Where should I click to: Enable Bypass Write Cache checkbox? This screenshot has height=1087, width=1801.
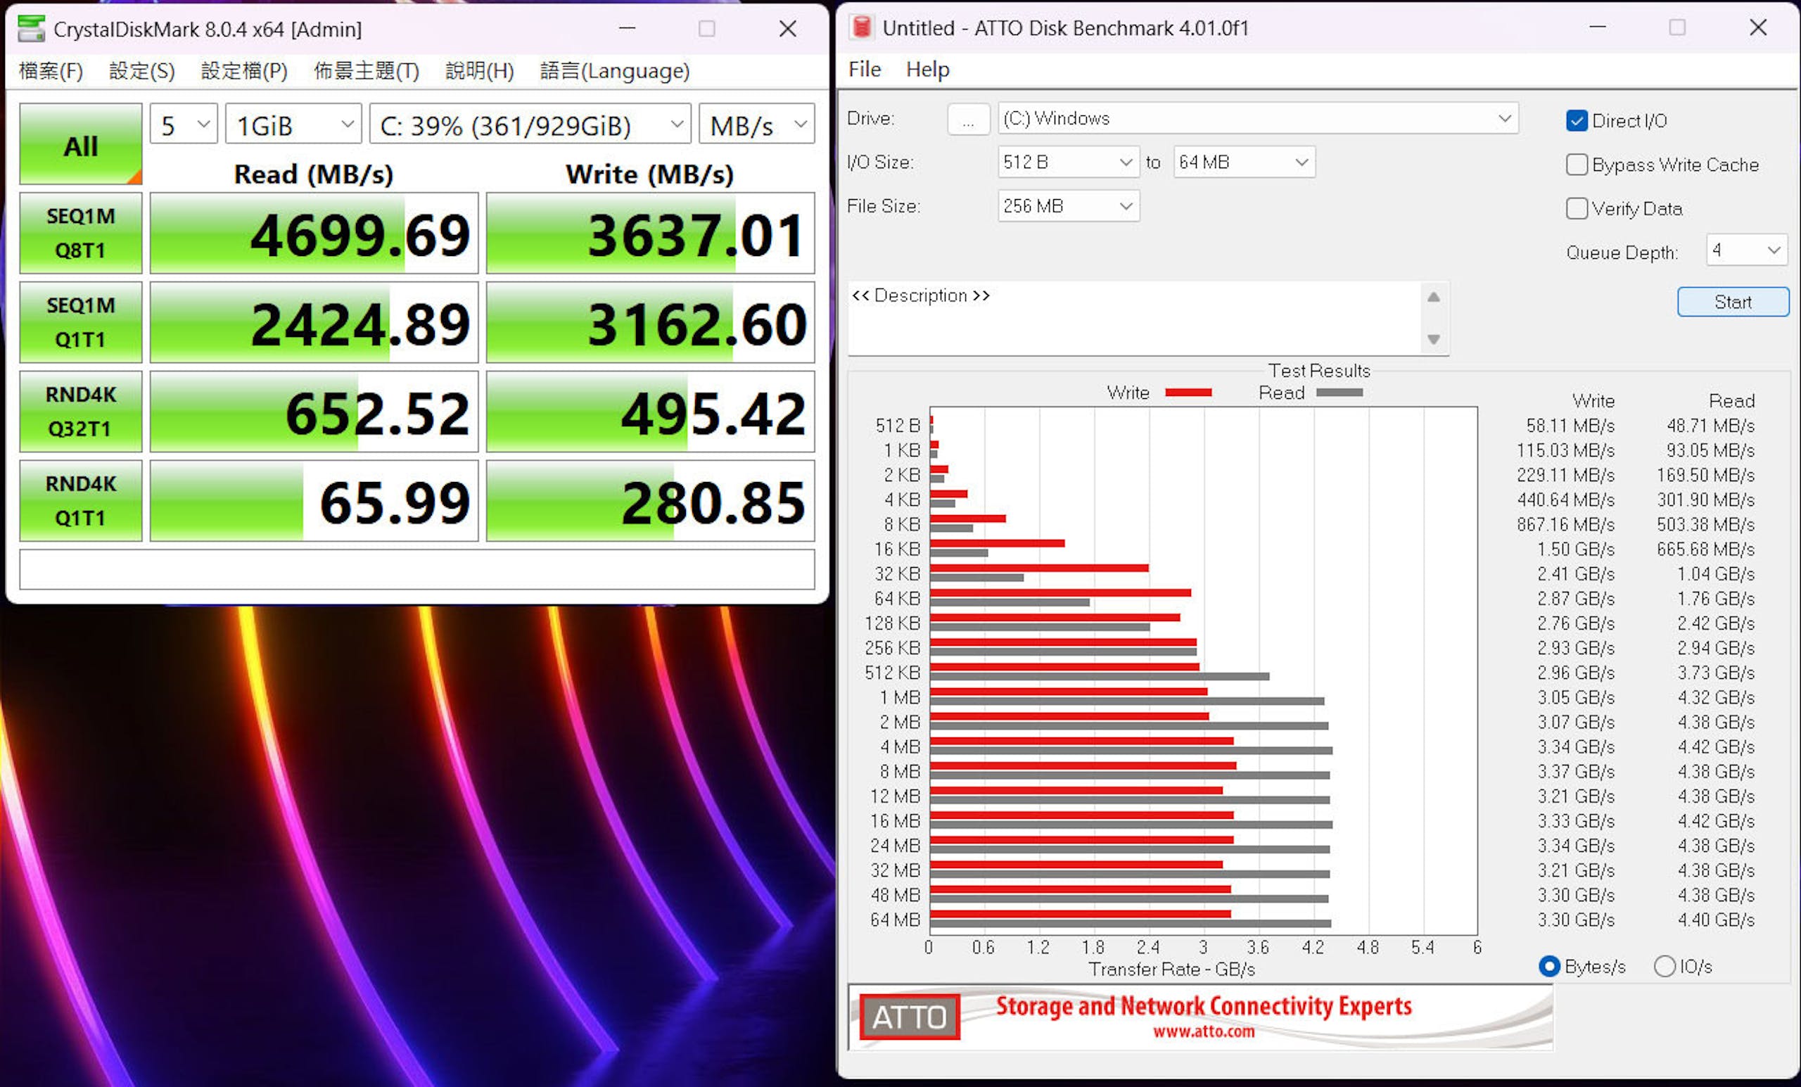coord(1577,165)
